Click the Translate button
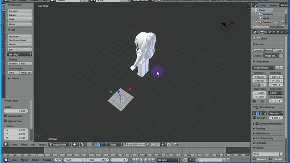The image size is (290, 163). point(19,11)
